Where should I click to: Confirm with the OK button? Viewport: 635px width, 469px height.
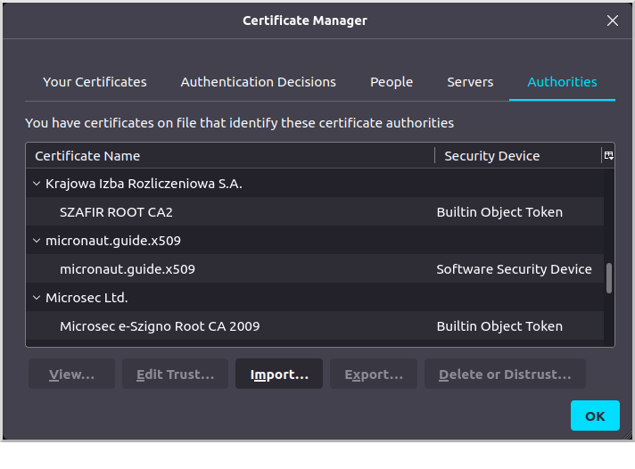pos(595,416)
